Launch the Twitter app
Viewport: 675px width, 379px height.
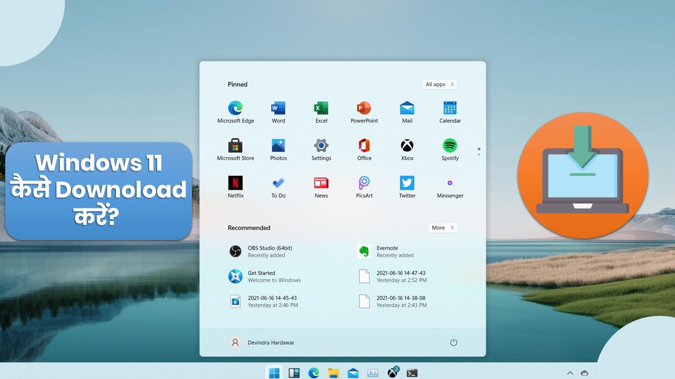coord(407,187)
